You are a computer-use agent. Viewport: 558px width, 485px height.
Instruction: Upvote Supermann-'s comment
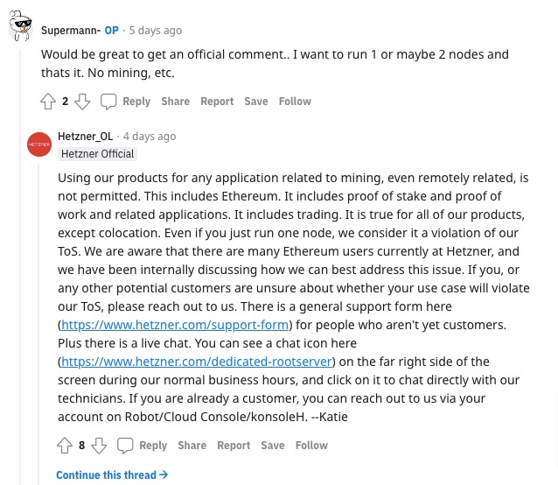[x=48, y=102]
